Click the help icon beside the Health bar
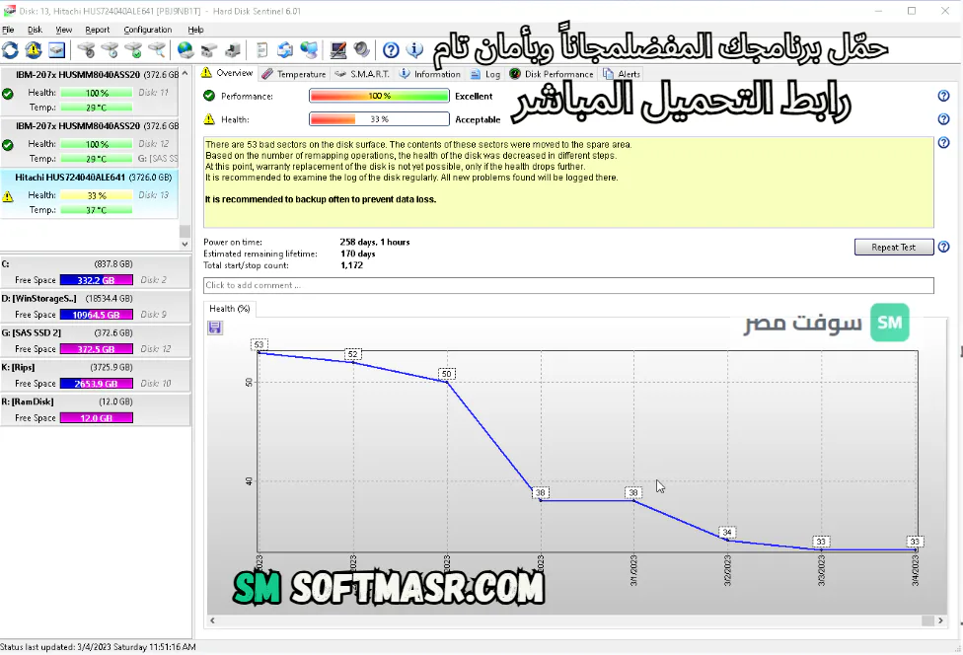The width and height of the screenshot is (963, 655). (944, 119)
